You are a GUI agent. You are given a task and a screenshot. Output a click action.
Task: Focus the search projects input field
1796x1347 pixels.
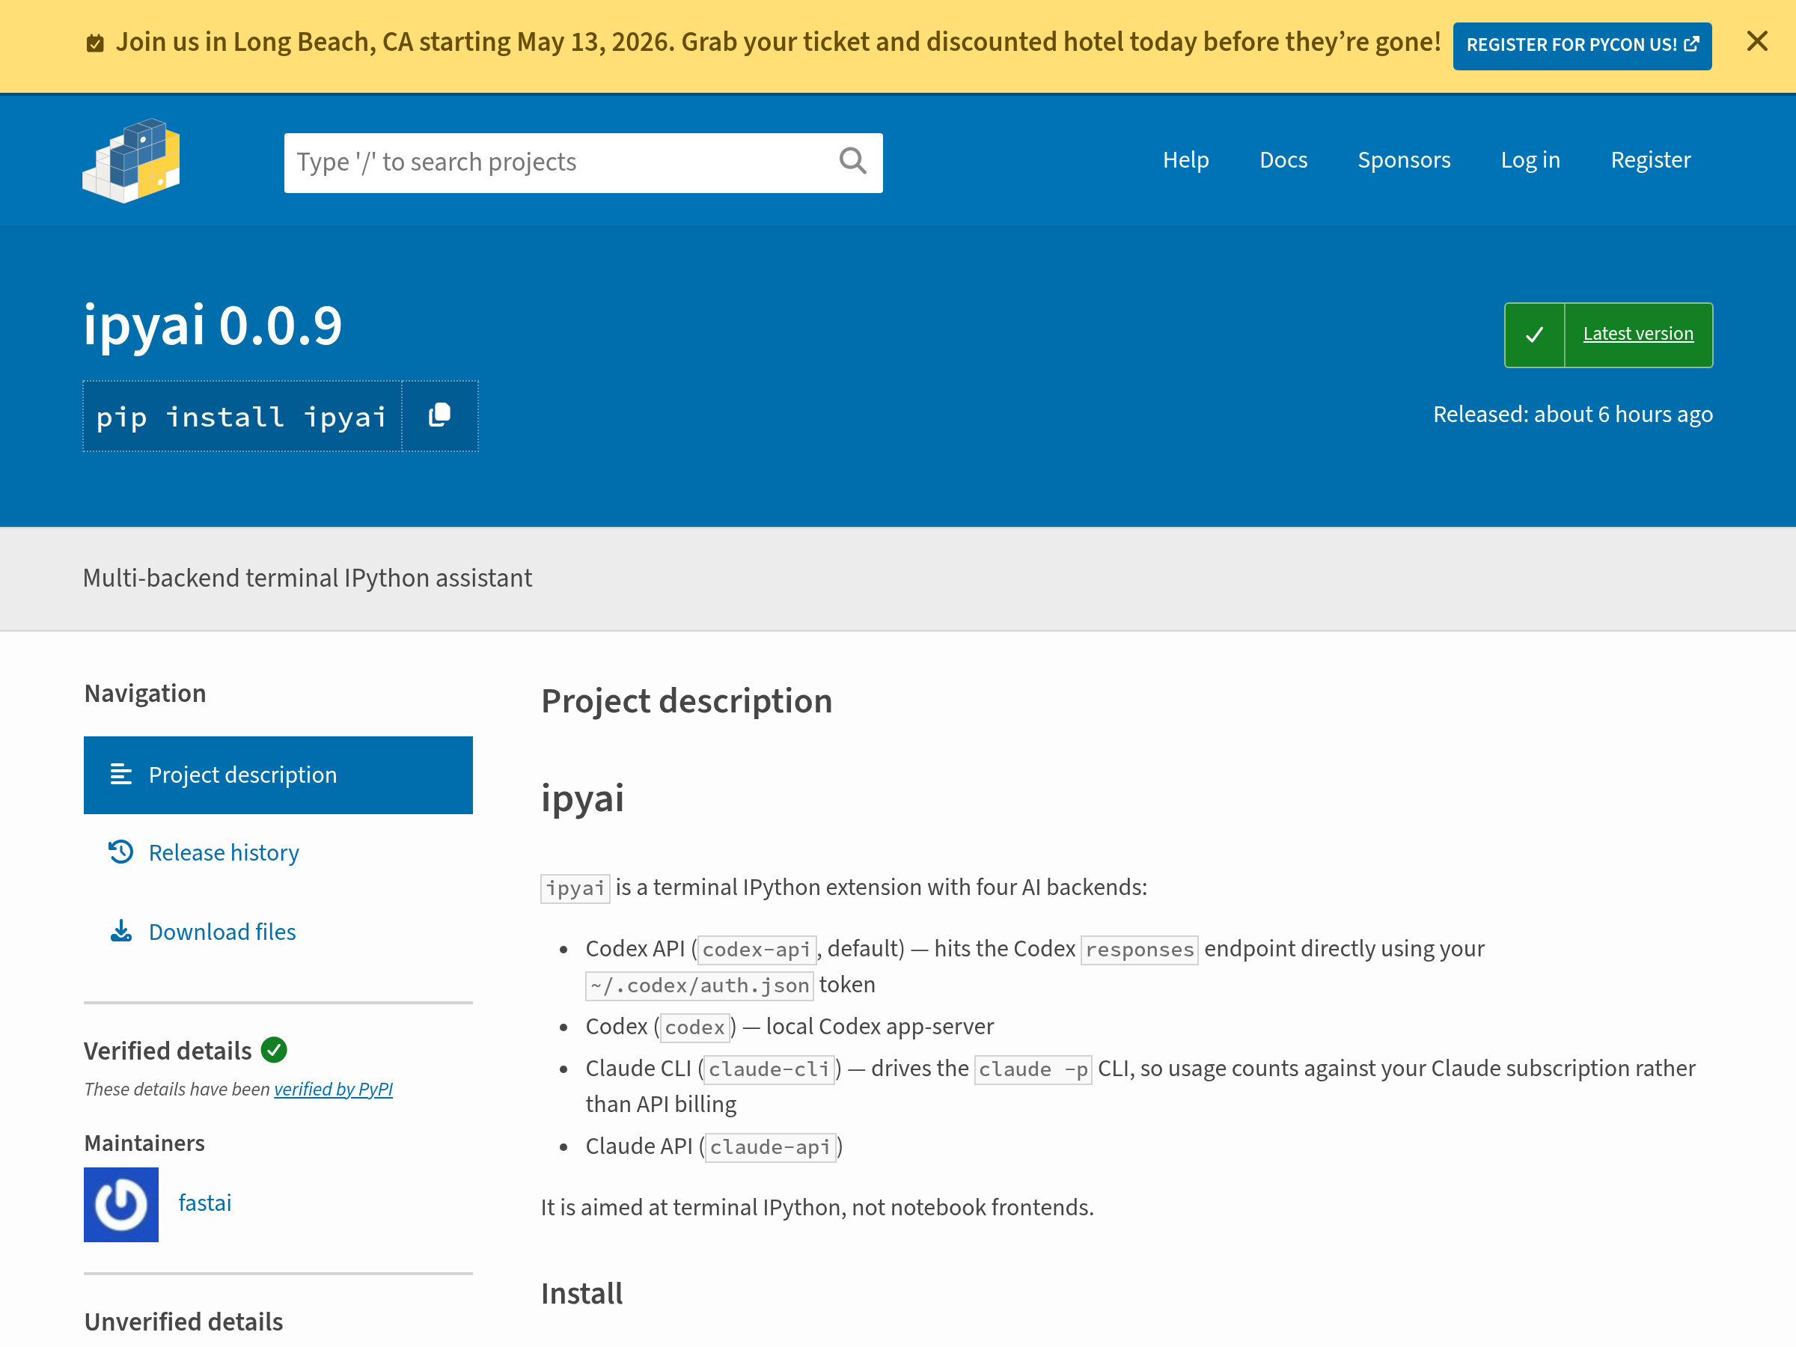[561, 162]
